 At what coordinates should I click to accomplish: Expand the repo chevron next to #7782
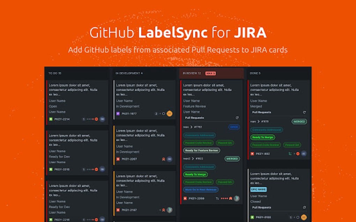point(191,127)
